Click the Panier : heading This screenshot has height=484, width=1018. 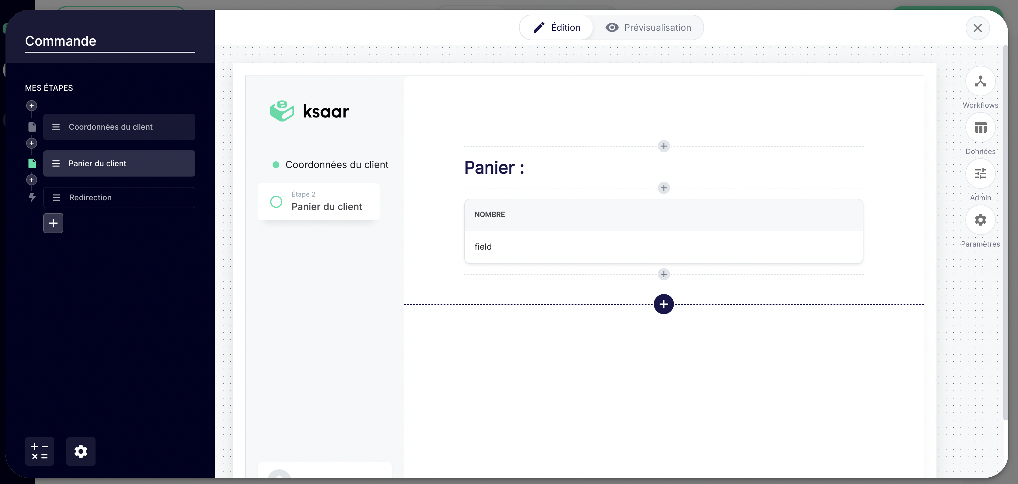click(x=494, y=168)
